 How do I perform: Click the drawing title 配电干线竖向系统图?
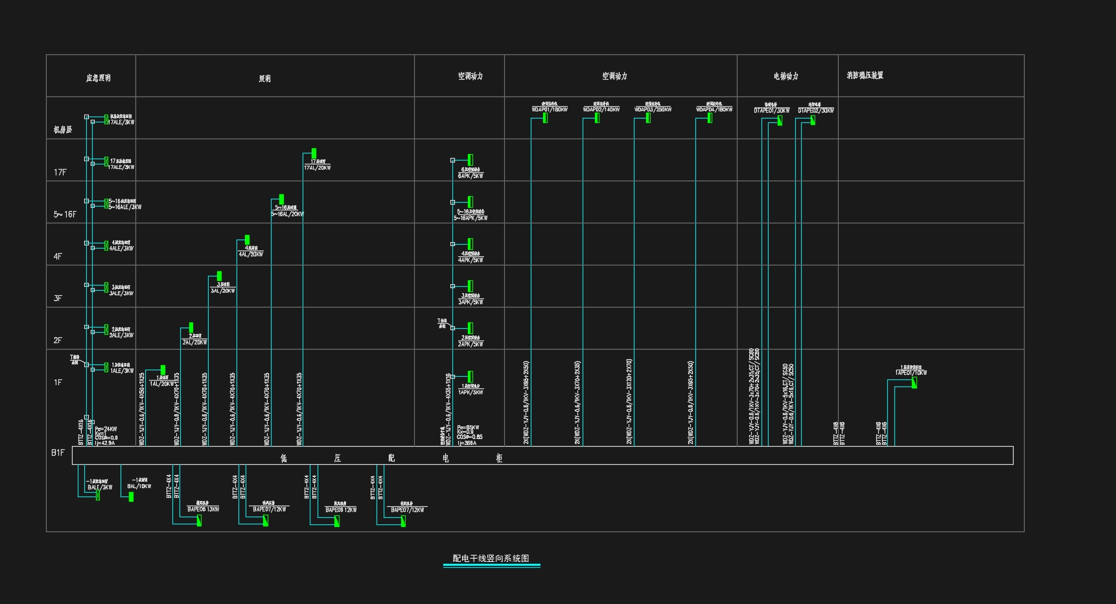[x=491, y=558]
